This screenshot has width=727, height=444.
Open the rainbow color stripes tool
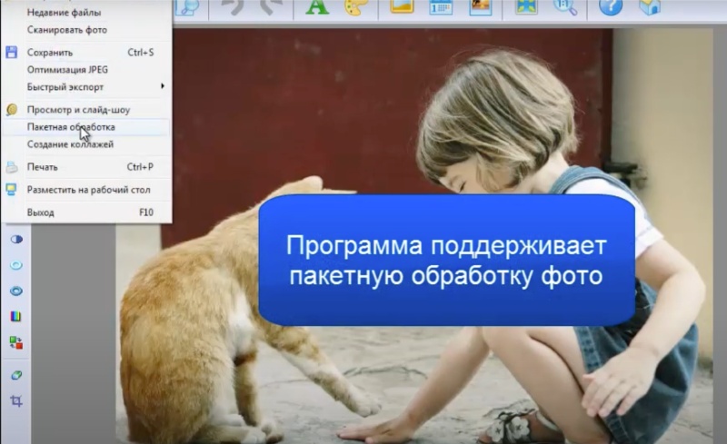[16, 317]
